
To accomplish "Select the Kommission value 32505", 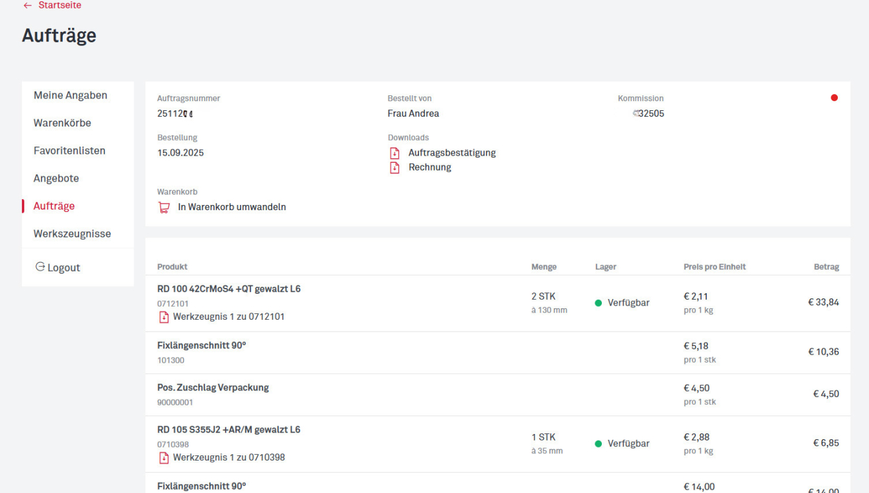I will (x=650, y=113).
